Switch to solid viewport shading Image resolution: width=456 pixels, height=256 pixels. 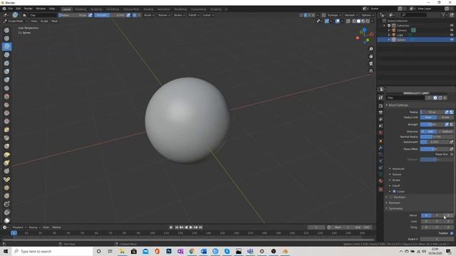tap(358, 21)
